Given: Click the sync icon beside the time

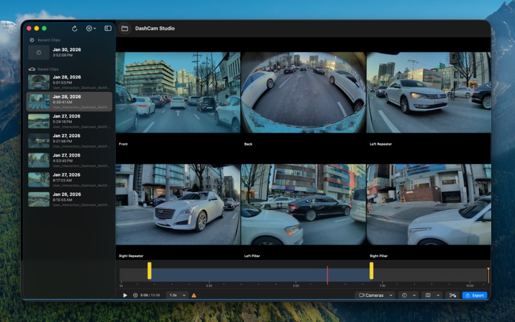Looking at the screenshot, I should point(135,296).
